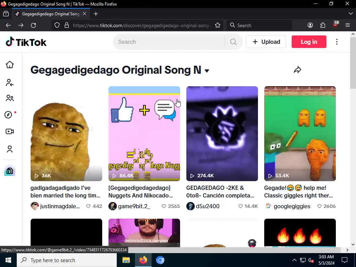
Task: Click the page vertical scrollbar thumb
Action: (353, 63)
